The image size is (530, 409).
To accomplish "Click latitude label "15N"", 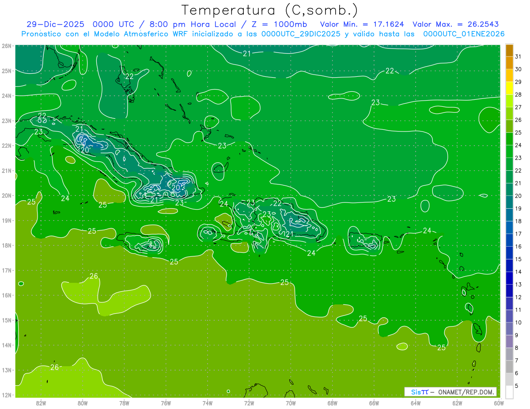I will pyautogui.click(x=7, y=320).
